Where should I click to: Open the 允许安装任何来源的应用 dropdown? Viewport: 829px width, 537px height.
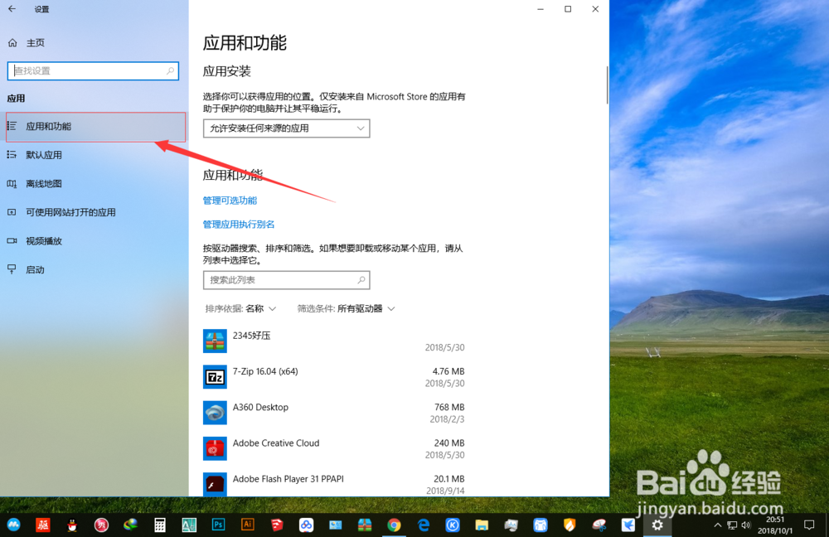point(286,128)
